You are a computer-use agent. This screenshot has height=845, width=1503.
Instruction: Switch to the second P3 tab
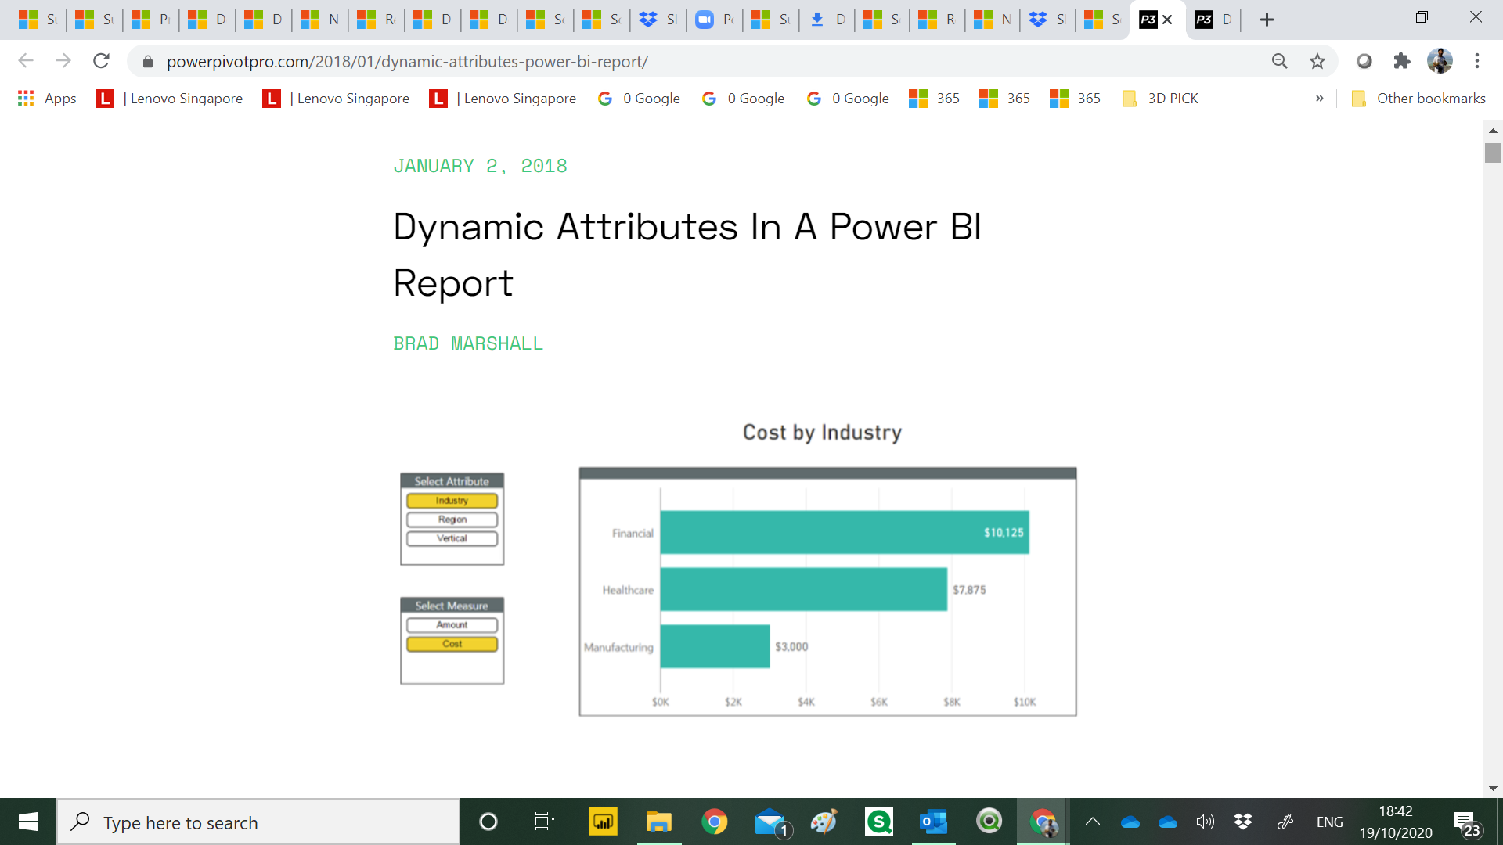(1213, 20)
